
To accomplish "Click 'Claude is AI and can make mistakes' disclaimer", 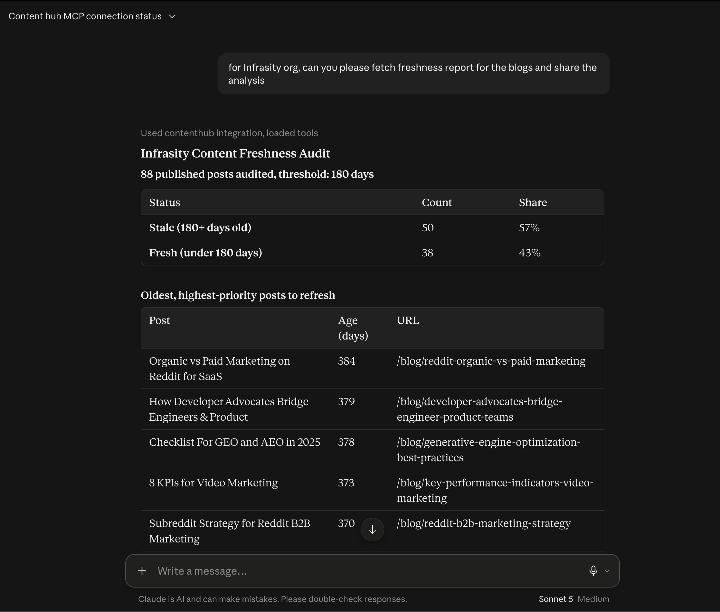I will click(x=273, y=599).
